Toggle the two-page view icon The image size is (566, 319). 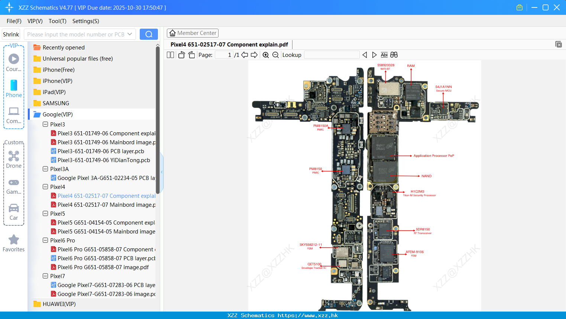point(170,55)
